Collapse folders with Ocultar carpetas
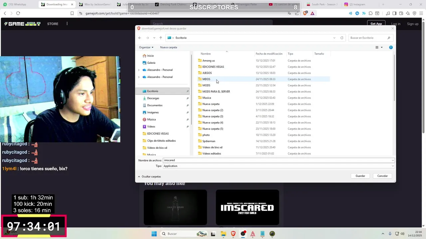This screenshot has height=239, width=426. coord(149,177)
